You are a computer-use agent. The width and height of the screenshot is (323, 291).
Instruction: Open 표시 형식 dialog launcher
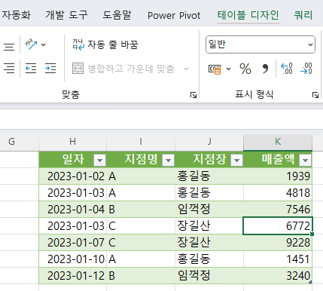tap(315, 95)
